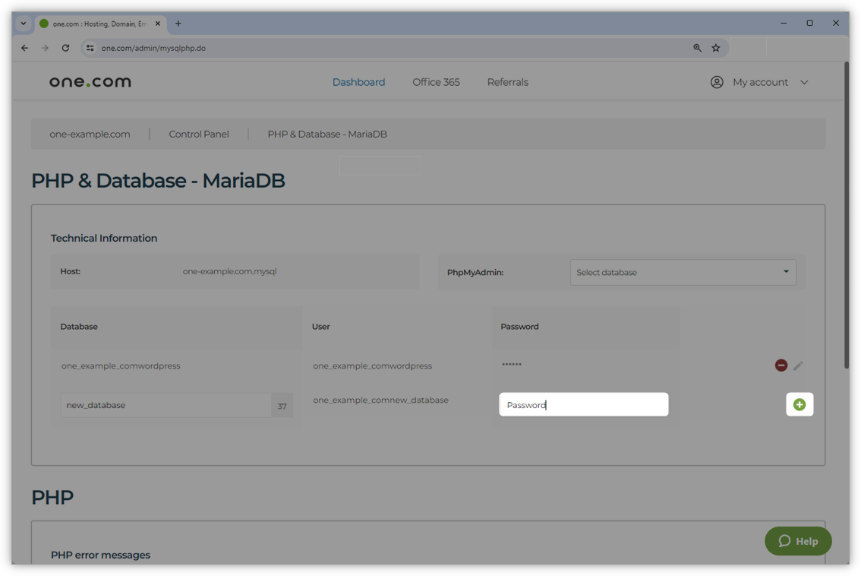Go back using the browser back arrow
861x576 pixels.
24,48
